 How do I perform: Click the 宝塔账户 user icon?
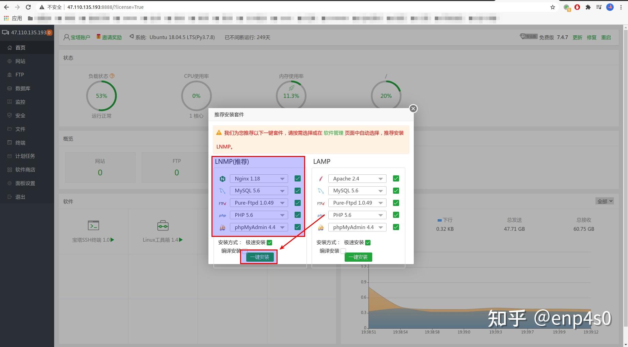click(x=67, y=37)
